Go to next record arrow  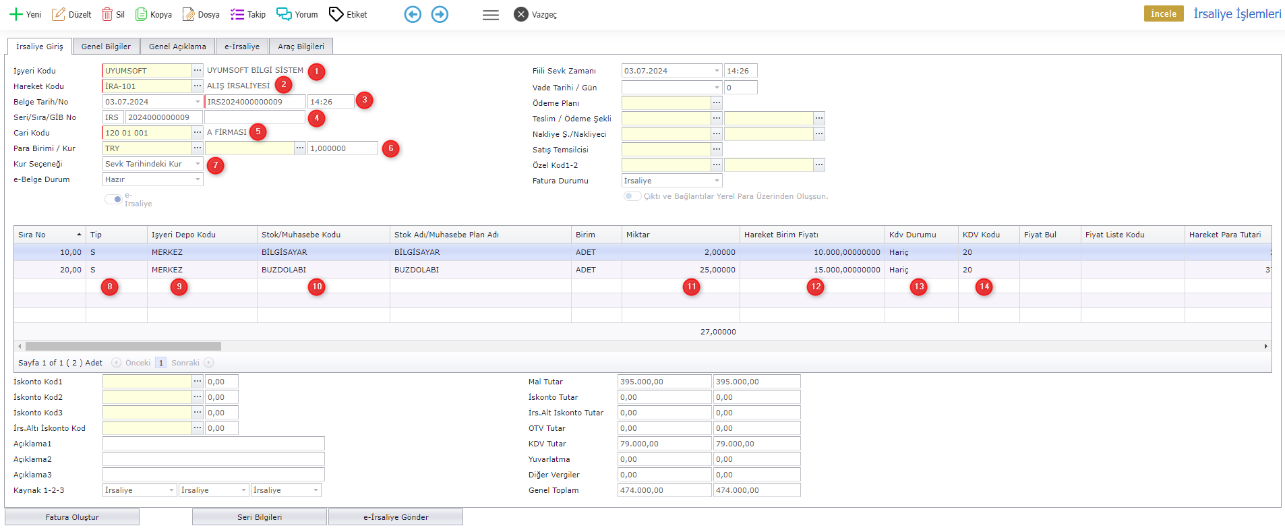point(440,14)
